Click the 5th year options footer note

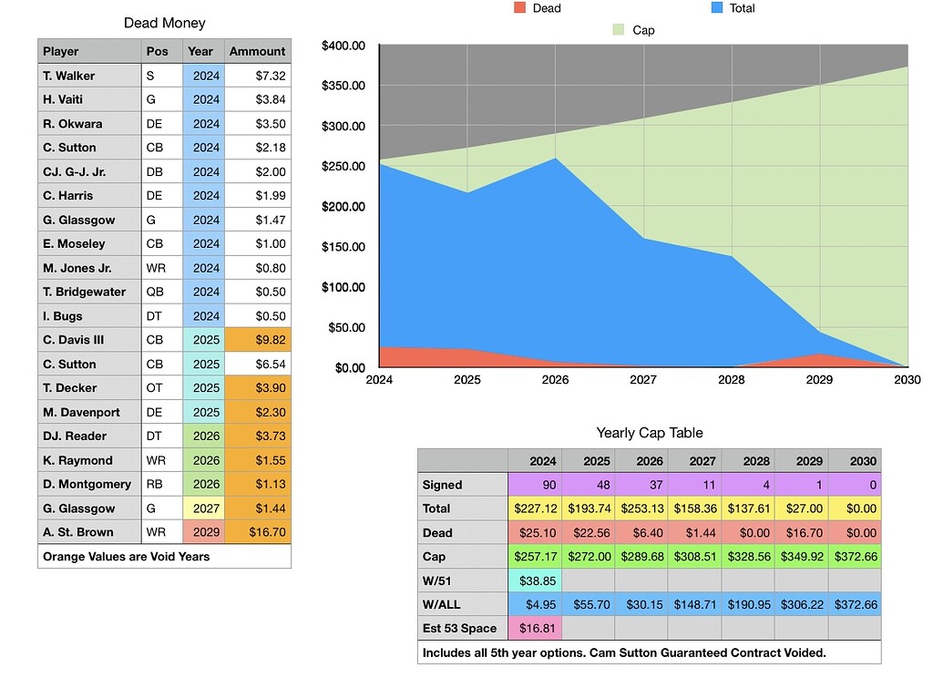click(x=649, y=652)
